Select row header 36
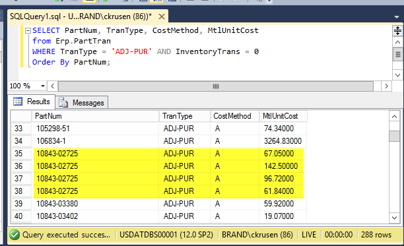 pyautogui.click(x=21, y=166)
